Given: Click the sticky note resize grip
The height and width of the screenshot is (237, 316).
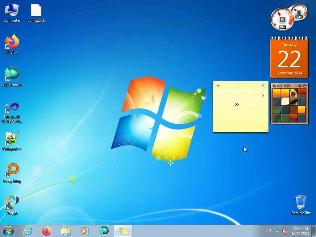Looking at the screenshot, I should tap(266, 131).
